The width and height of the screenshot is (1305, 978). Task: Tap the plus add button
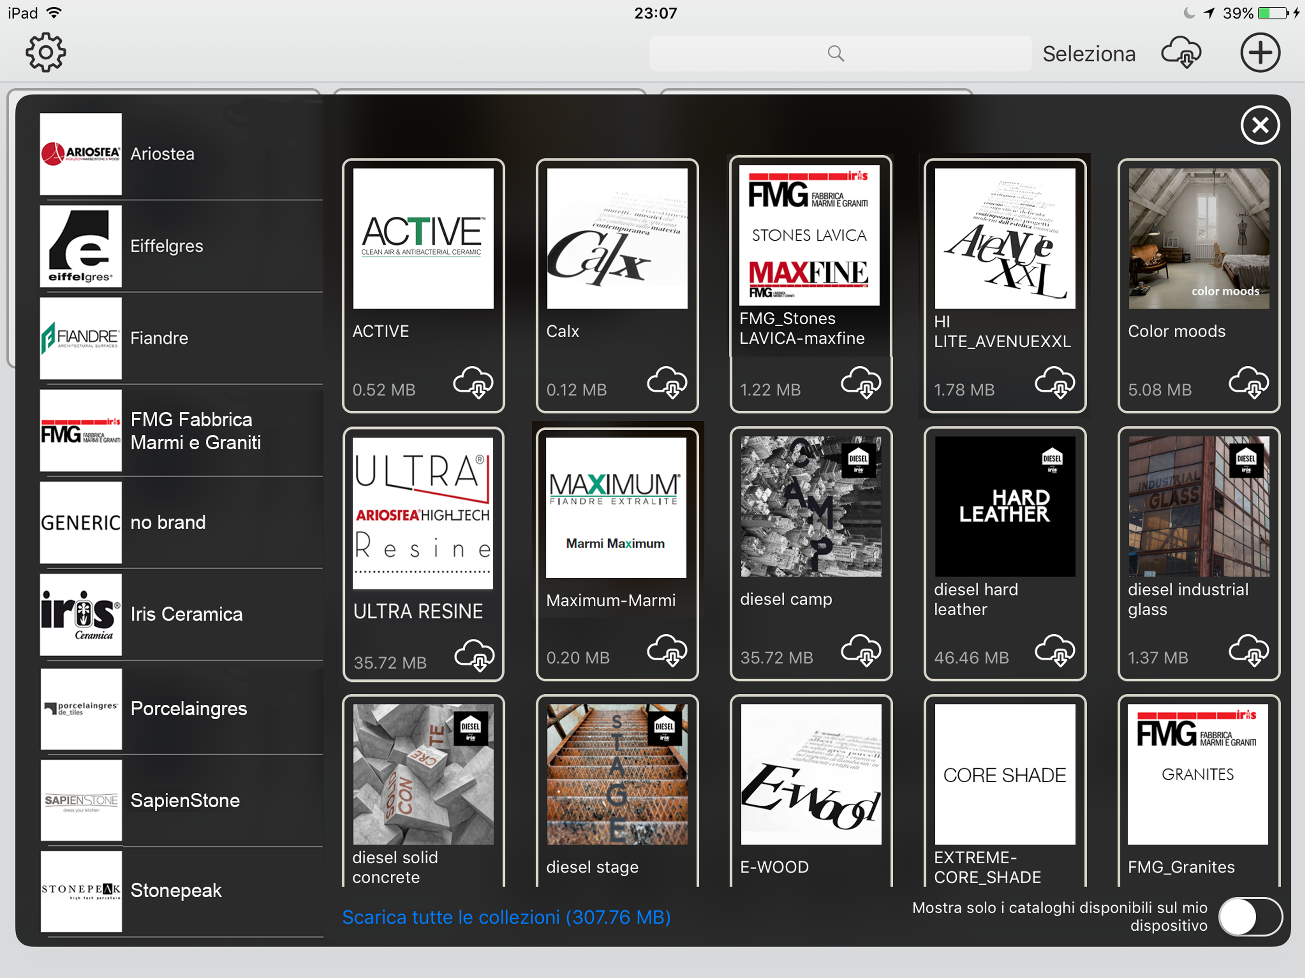point(1260,53)
